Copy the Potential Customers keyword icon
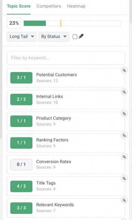This screenshot has height=220, width=132. point(124,70)
